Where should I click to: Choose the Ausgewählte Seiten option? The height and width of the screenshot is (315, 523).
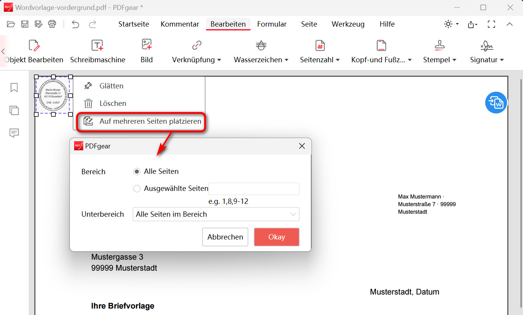pos(136,189)
